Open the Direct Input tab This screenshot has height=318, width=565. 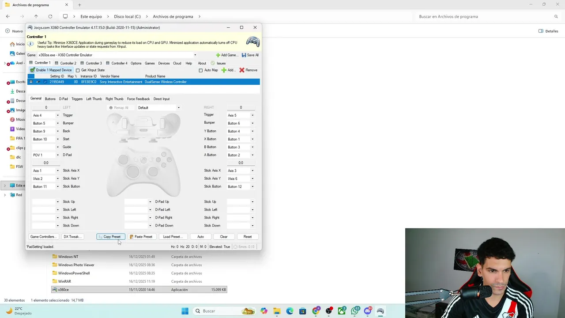pos(162,99)
